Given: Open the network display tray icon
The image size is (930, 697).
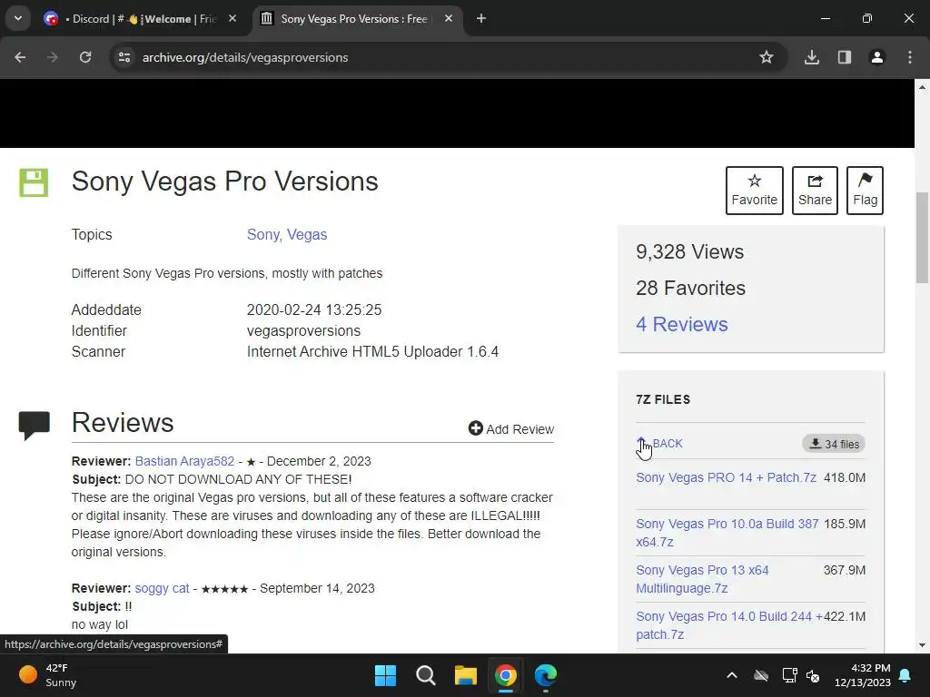Looking at the screenshot, I should coord(789,675).
